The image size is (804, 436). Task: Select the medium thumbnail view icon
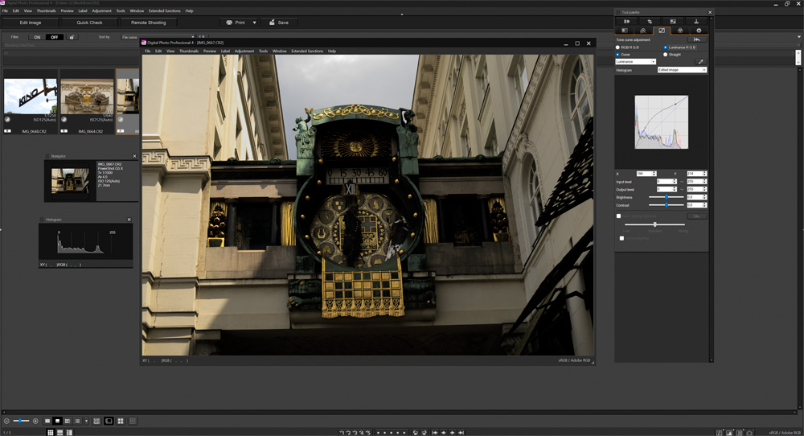(x=57, y=422)
